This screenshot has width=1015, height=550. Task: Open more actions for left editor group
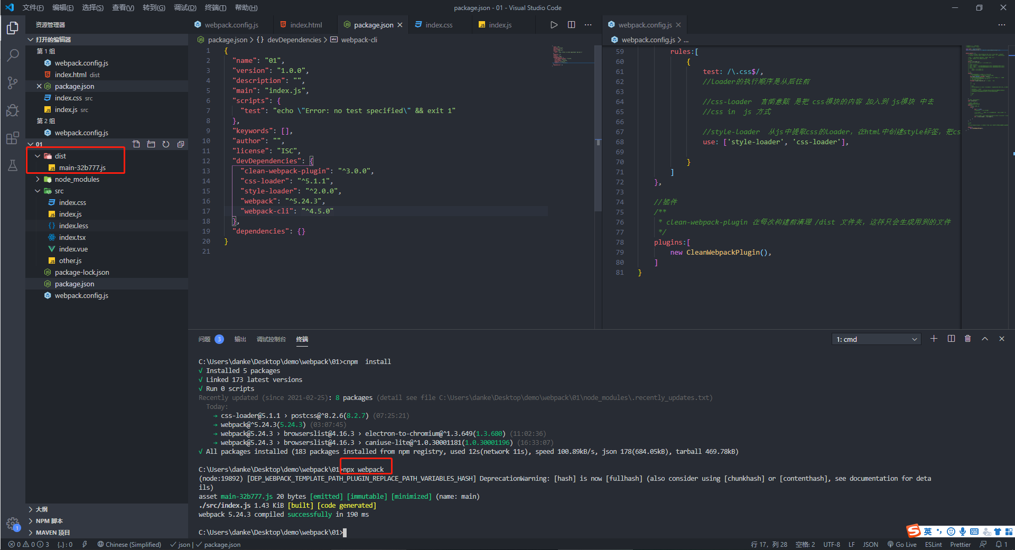588,25
